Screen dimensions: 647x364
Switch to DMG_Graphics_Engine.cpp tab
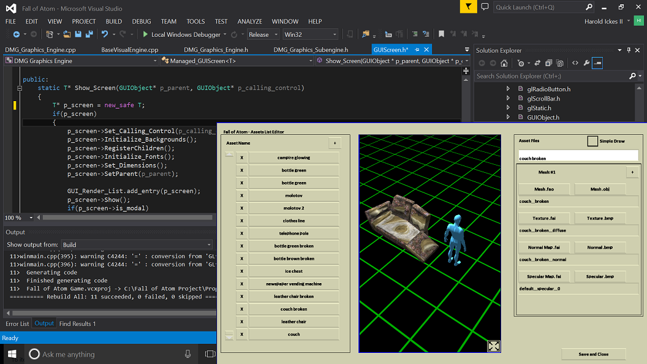click(40, 50)
